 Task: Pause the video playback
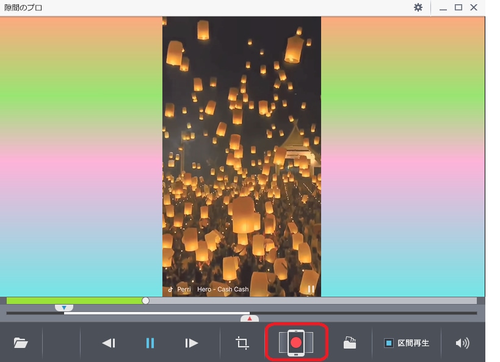(150, 343)
